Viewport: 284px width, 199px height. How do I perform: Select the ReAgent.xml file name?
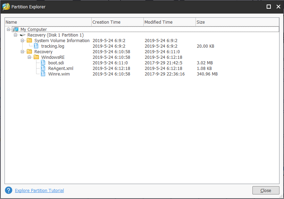(61, 69)
